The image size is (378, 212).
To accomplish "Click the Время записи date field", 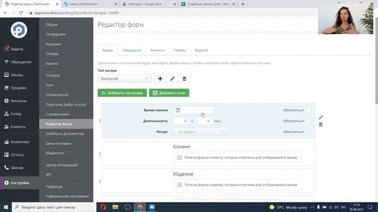I will [193, 110].
